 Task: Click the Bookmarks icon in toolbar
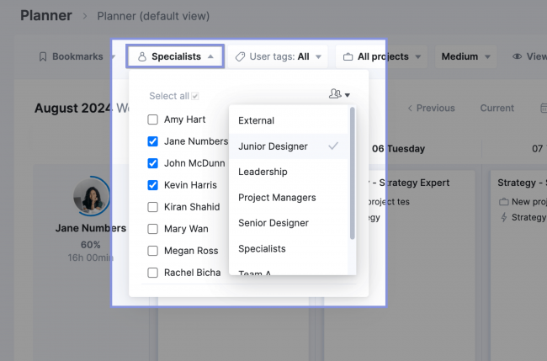(x=43, y=56)
